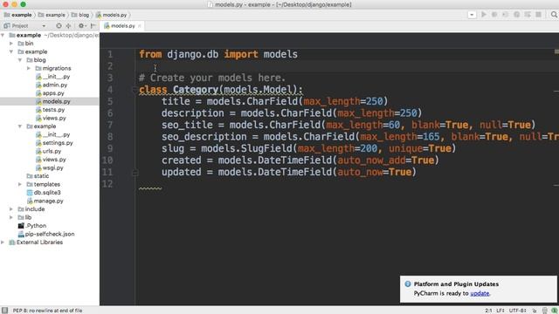Select pip-selfcheck.json file
Screen dimensions: 559x314
[46, 235]
